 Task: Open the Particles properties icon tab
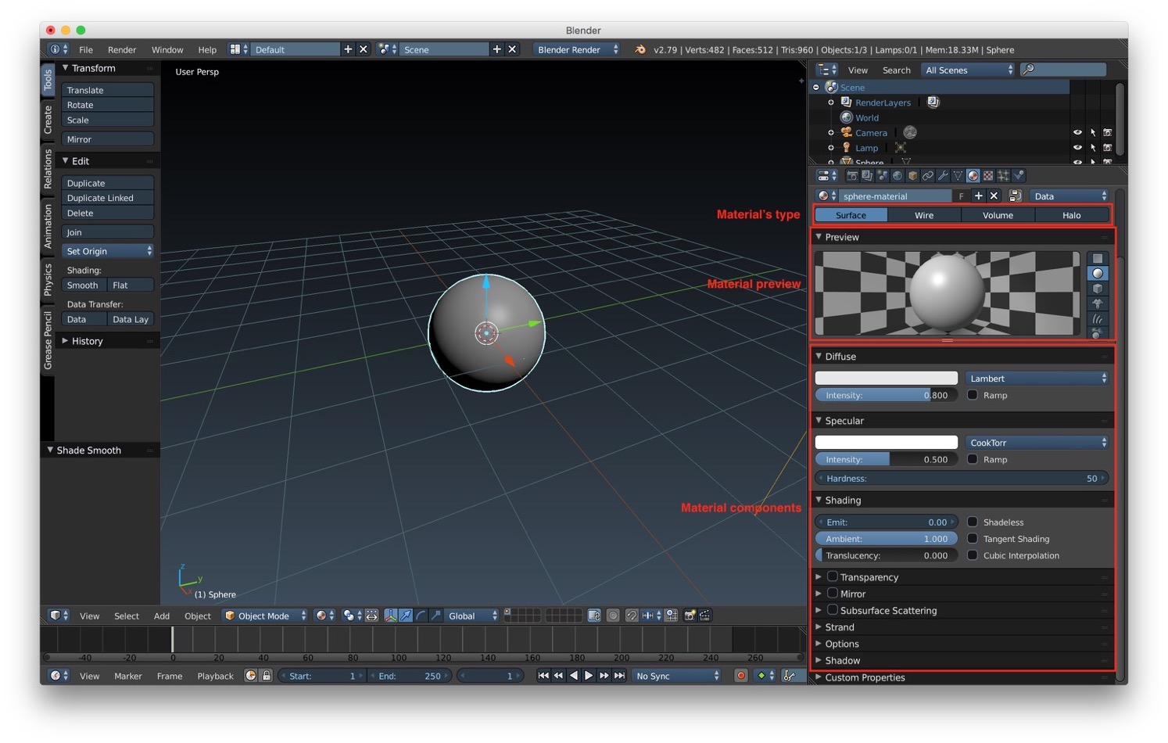[1003, 176]
